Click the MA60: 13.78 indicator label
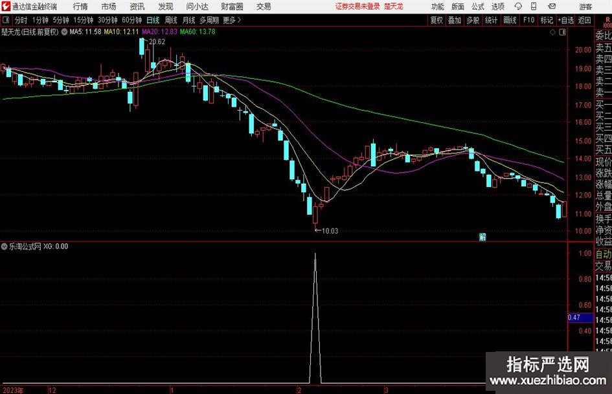 point(198,32)
